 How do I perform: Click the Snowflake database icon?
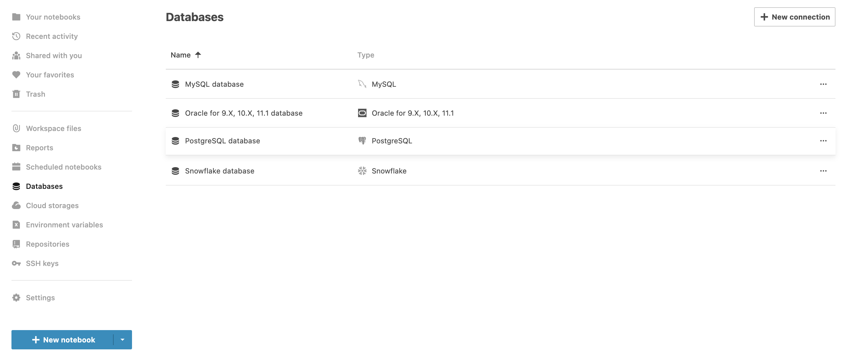coord(175,170)
